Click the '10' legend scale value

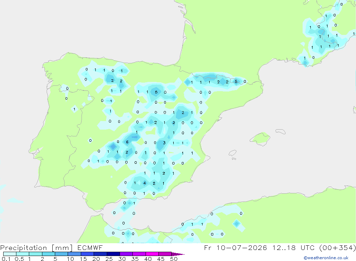[70, 259]
